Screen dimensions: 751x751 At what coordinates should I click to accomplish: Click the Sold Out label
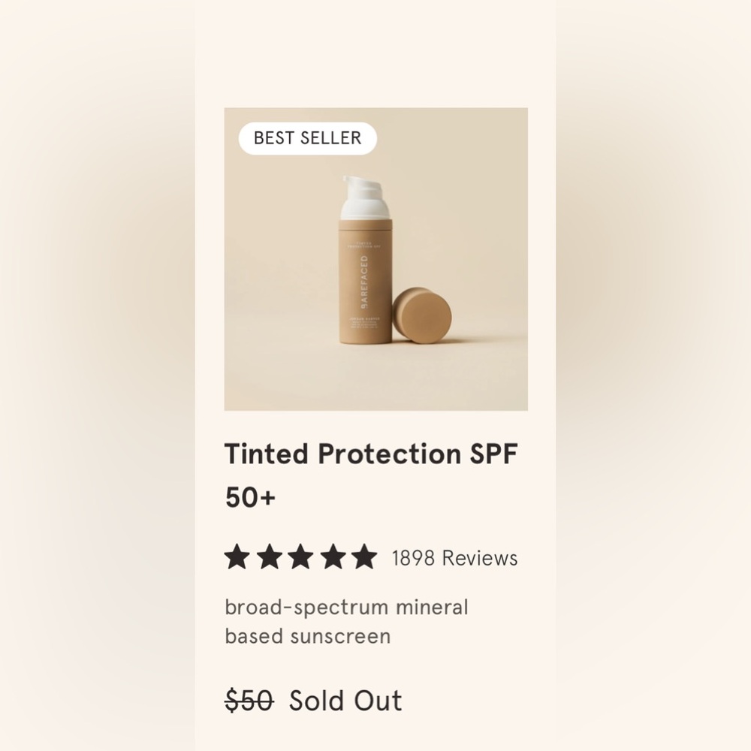click(345, 700)
